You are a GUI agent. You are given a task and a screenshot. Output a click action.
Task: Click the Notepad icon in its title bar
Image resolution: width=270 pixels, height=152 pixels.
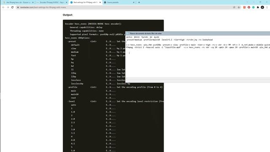pos(127,33)
